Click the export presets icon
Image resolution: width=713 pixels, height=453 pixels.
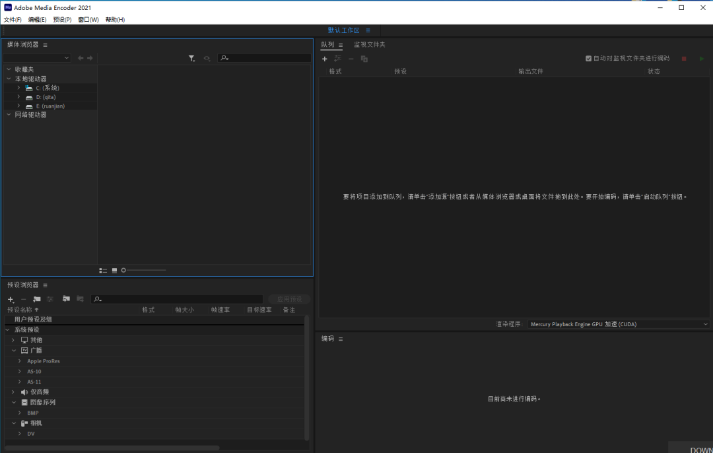pyautogui.click(x=80, y=299)
